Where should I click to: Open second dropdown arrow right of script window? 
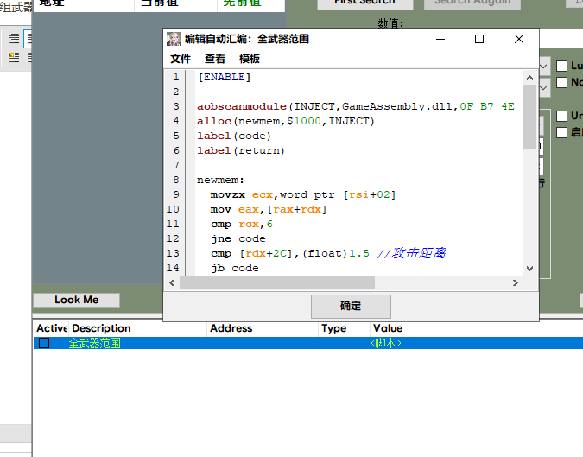(x=543, y=88)
